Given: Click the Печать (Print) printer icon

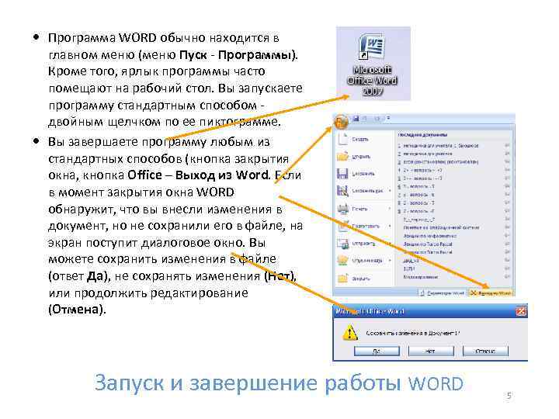Looking at the screenshot, I should [x=343, y=209].
